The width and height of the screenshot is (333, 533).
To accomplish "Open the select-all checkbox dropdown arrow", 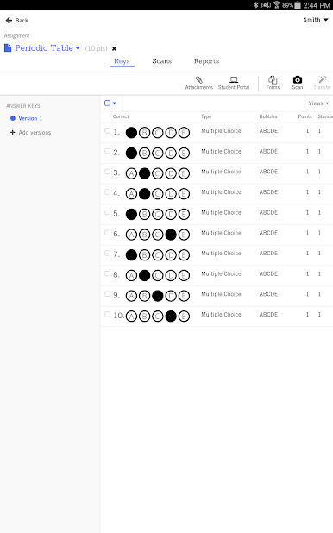I will (x=114, y=103).
